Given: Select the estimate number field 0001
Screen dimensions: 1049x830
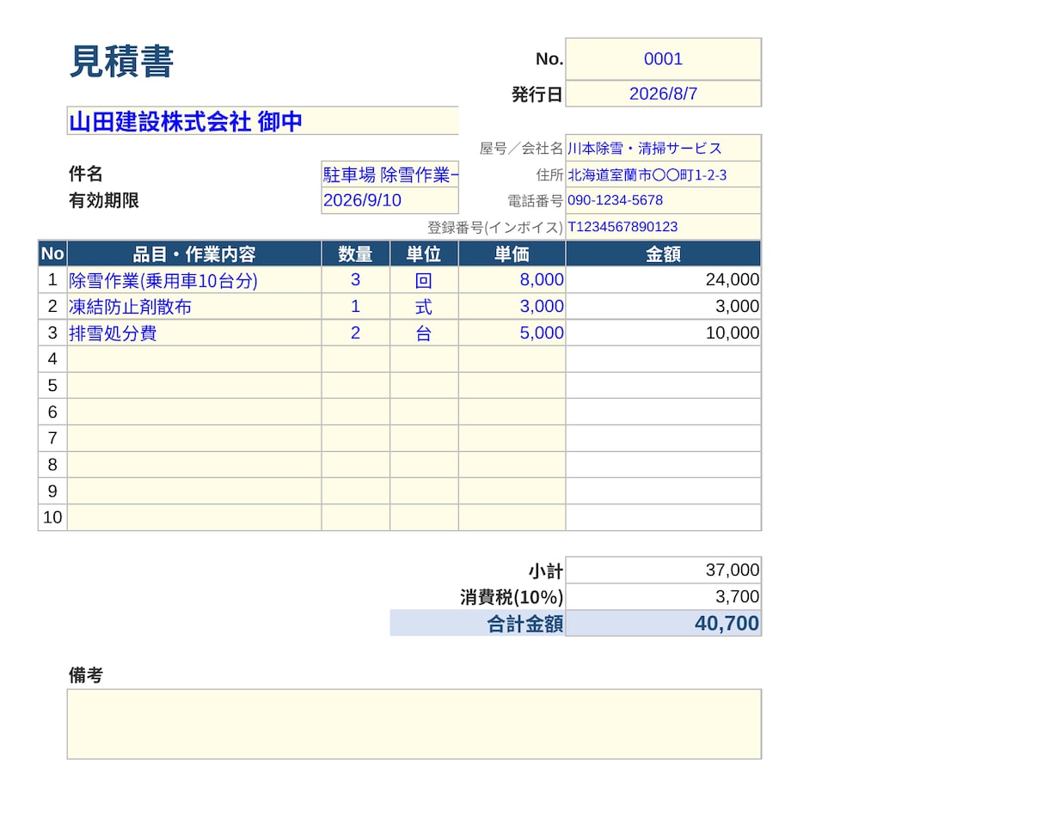Looking at the screenshot, I should click(x=663, y=59).
